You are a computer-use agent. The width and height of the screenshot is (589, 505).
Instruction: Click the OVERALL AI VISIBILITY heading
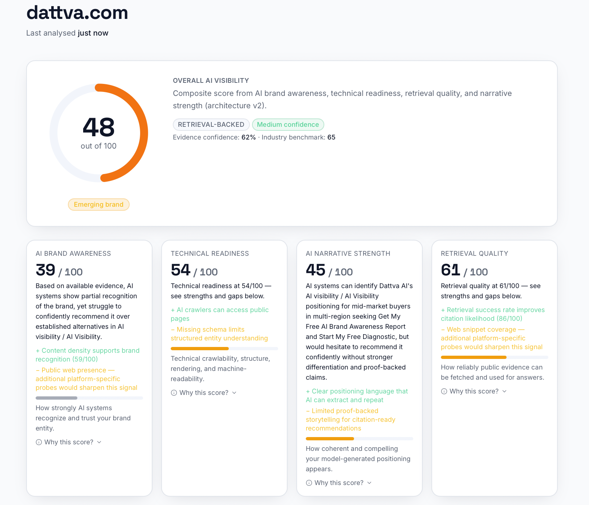click(x=211, y=81)
